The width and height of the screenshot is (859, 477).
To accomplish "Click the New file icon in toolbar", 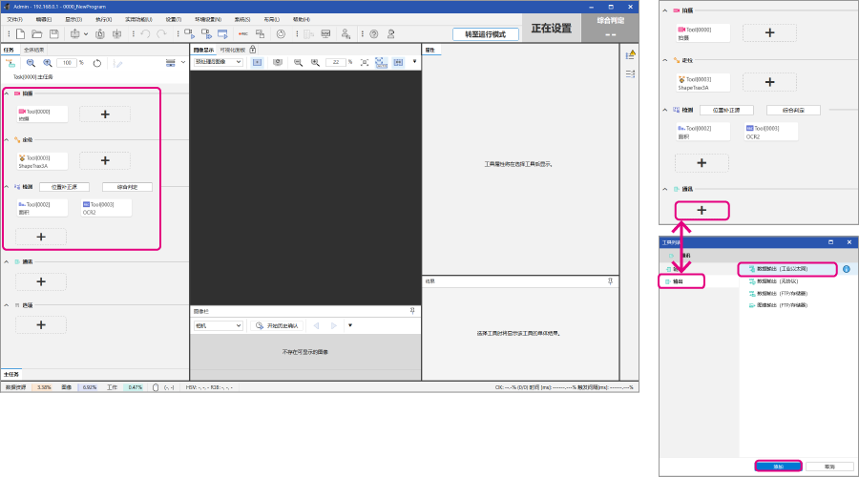I will [20, 33].
